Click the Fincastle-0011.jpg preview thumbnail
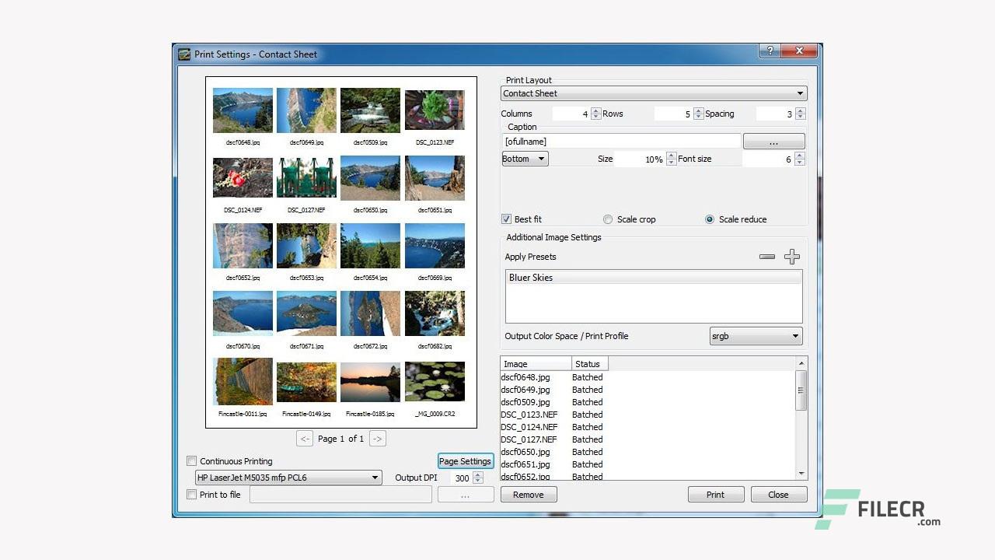 (243, 381)
